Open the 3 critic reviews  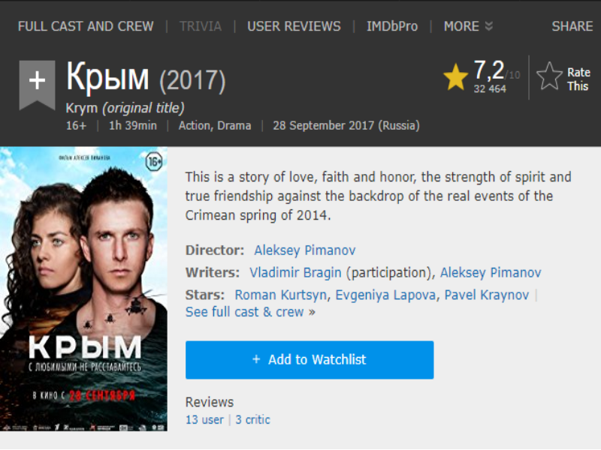(252, 420)
